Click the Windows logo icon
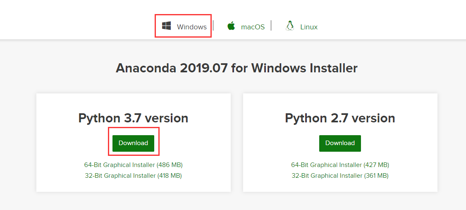This screenshot has width=466, height=210. coord(167,26)
